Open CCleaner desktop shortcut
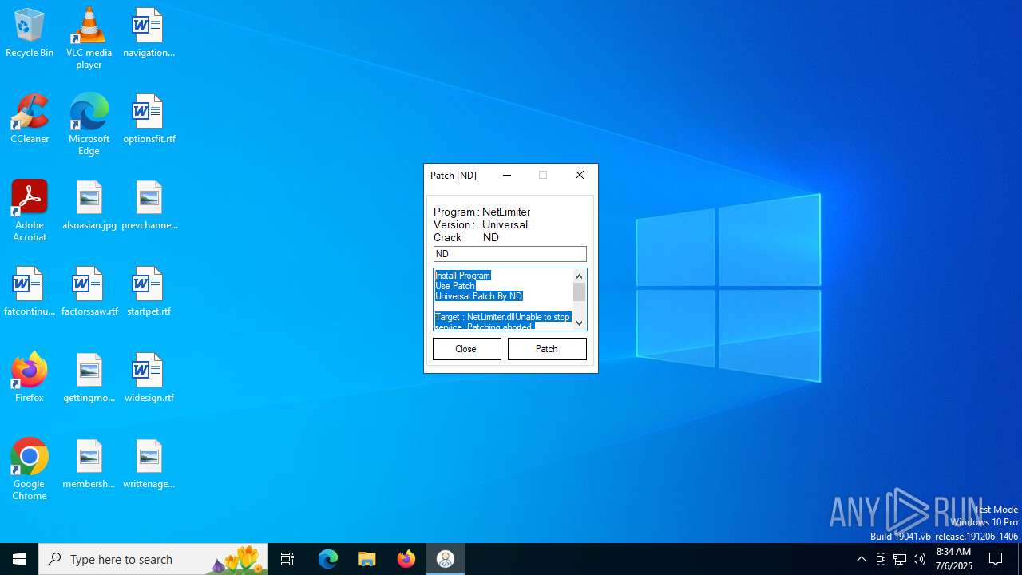The image size is (1022, 575). [30, 119]
